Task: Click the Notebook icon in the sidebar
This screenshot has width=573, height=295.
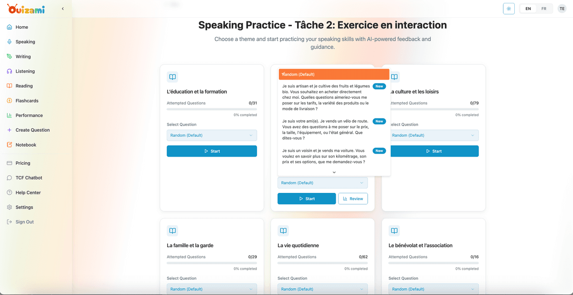Action: tap(10, 145)
